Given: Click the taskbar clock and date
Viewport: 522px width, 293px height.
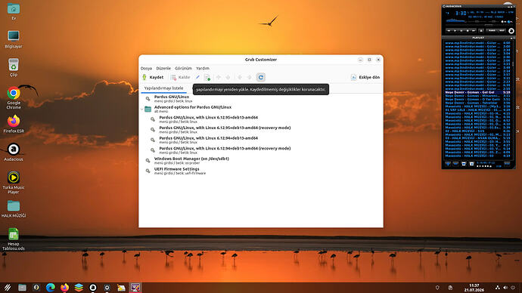Looking at the screenshot, I should tap(474, 288).
